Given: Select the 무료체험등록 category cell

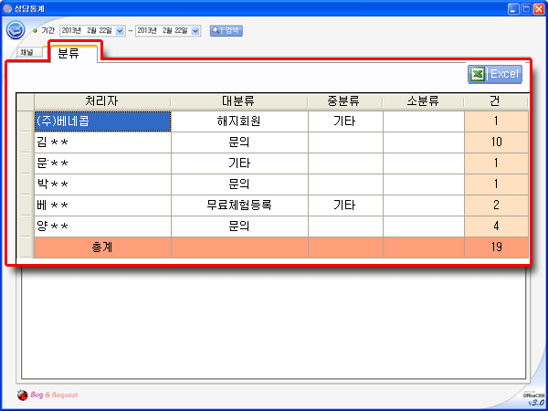Looking at the screenshot, I should pyautogui.click(x=238, y=205).
